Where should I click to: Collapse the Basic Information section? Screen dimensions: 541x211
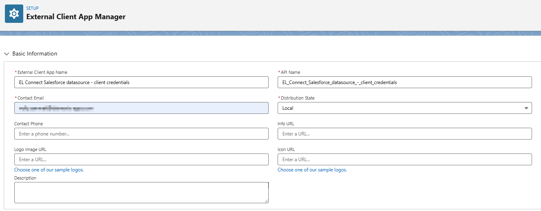point(7,54)
